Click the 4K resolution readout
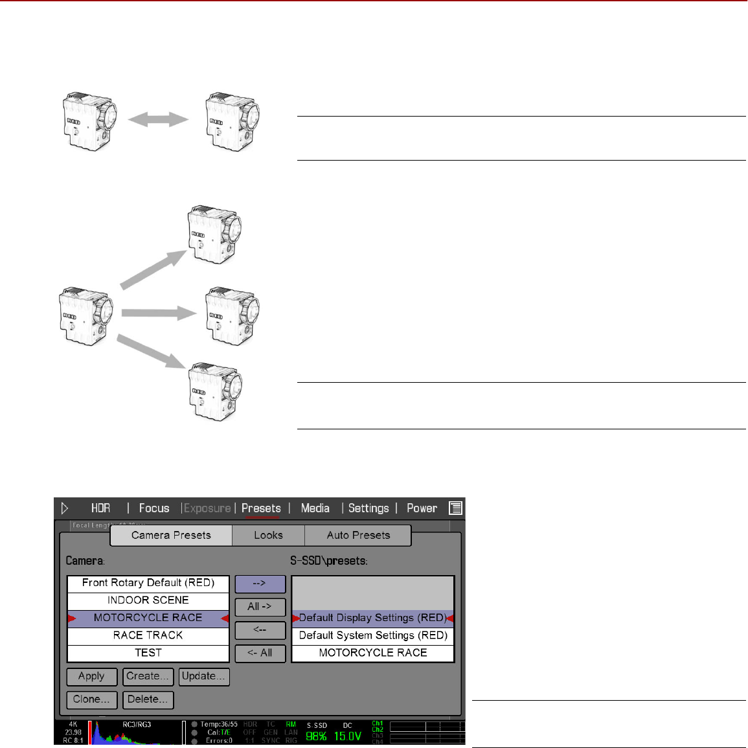 click(x=73, y=724)
